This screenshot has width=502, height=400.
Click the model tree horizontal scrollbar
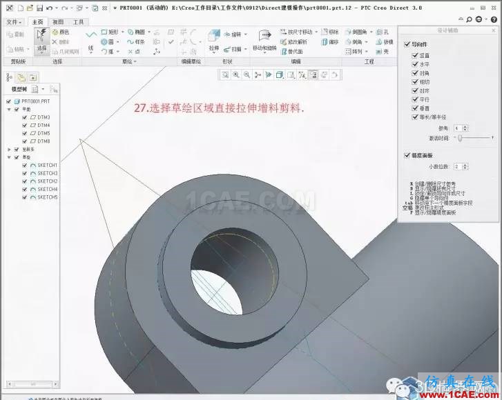click(x=32, y=383)
